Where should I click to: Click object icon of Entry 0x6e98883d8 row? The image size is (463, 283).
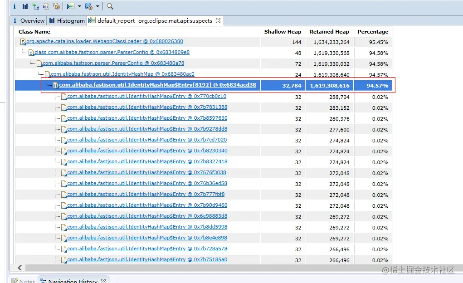64,217
